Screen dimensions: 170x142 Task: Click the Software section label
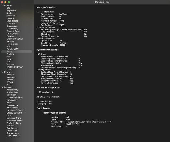click(8, 87)
